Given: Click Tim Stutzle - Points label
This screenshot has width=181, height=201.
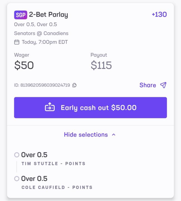Looking at the screenshot, I should pyautogui.click(x=54, y=164).
